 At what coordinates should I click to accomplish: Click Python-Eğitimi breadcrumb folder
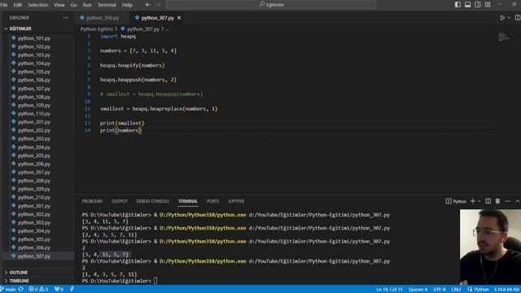coord(97,29)
